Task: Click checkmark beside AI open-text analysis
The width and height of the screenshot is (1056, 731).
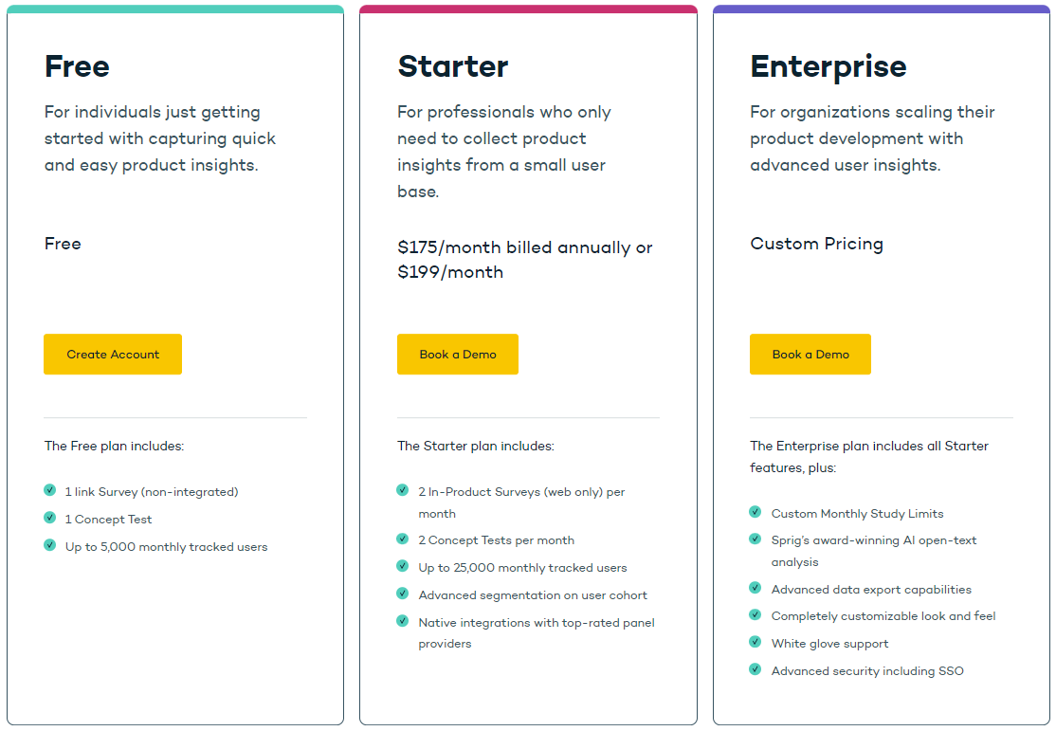Action: tap(755, 539)
